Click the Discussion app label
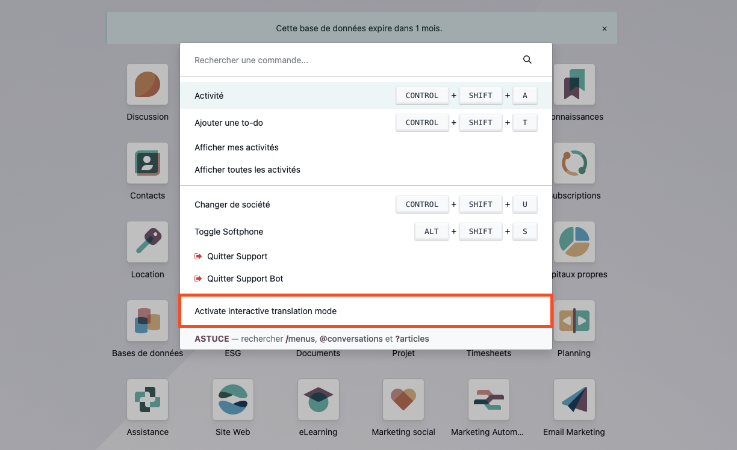The image size is (737, 450). pyautogui.click(x=148, y=117)
